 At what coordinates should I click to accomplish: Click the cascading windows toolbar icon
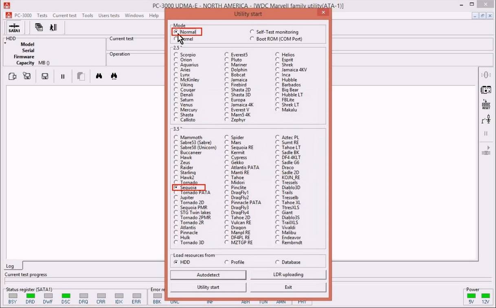point(39,27)
